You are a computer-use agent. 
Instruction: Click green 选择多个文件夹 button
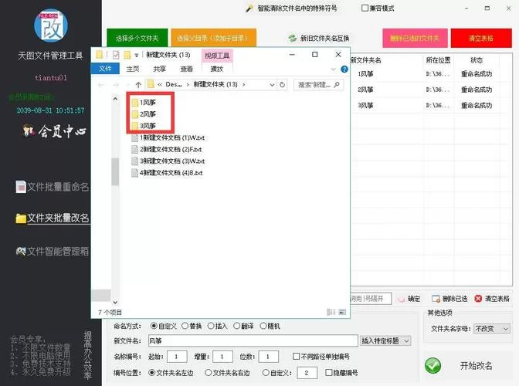point(137,38)
